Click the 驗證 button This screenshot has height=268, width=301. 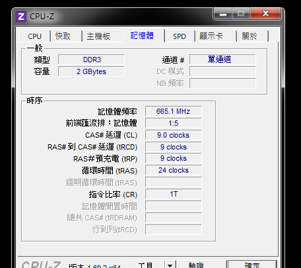[202, 265]
